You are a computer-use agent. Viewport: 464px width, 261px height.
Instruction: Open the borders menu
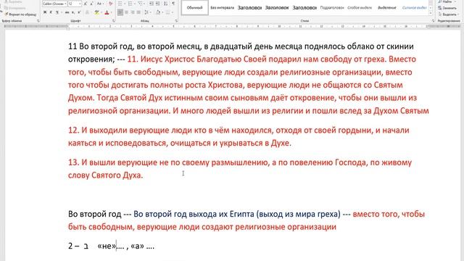[169, 12]
